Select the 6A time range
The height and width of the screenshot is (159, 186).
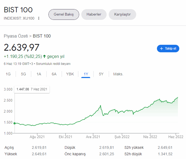pos(54,74)
